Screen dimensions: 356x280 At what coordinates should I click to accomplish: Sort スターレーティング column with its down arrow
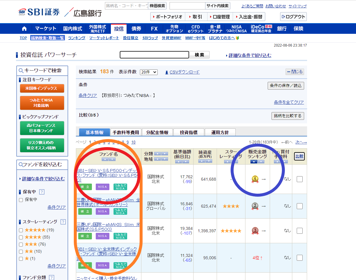click(234, 162)
